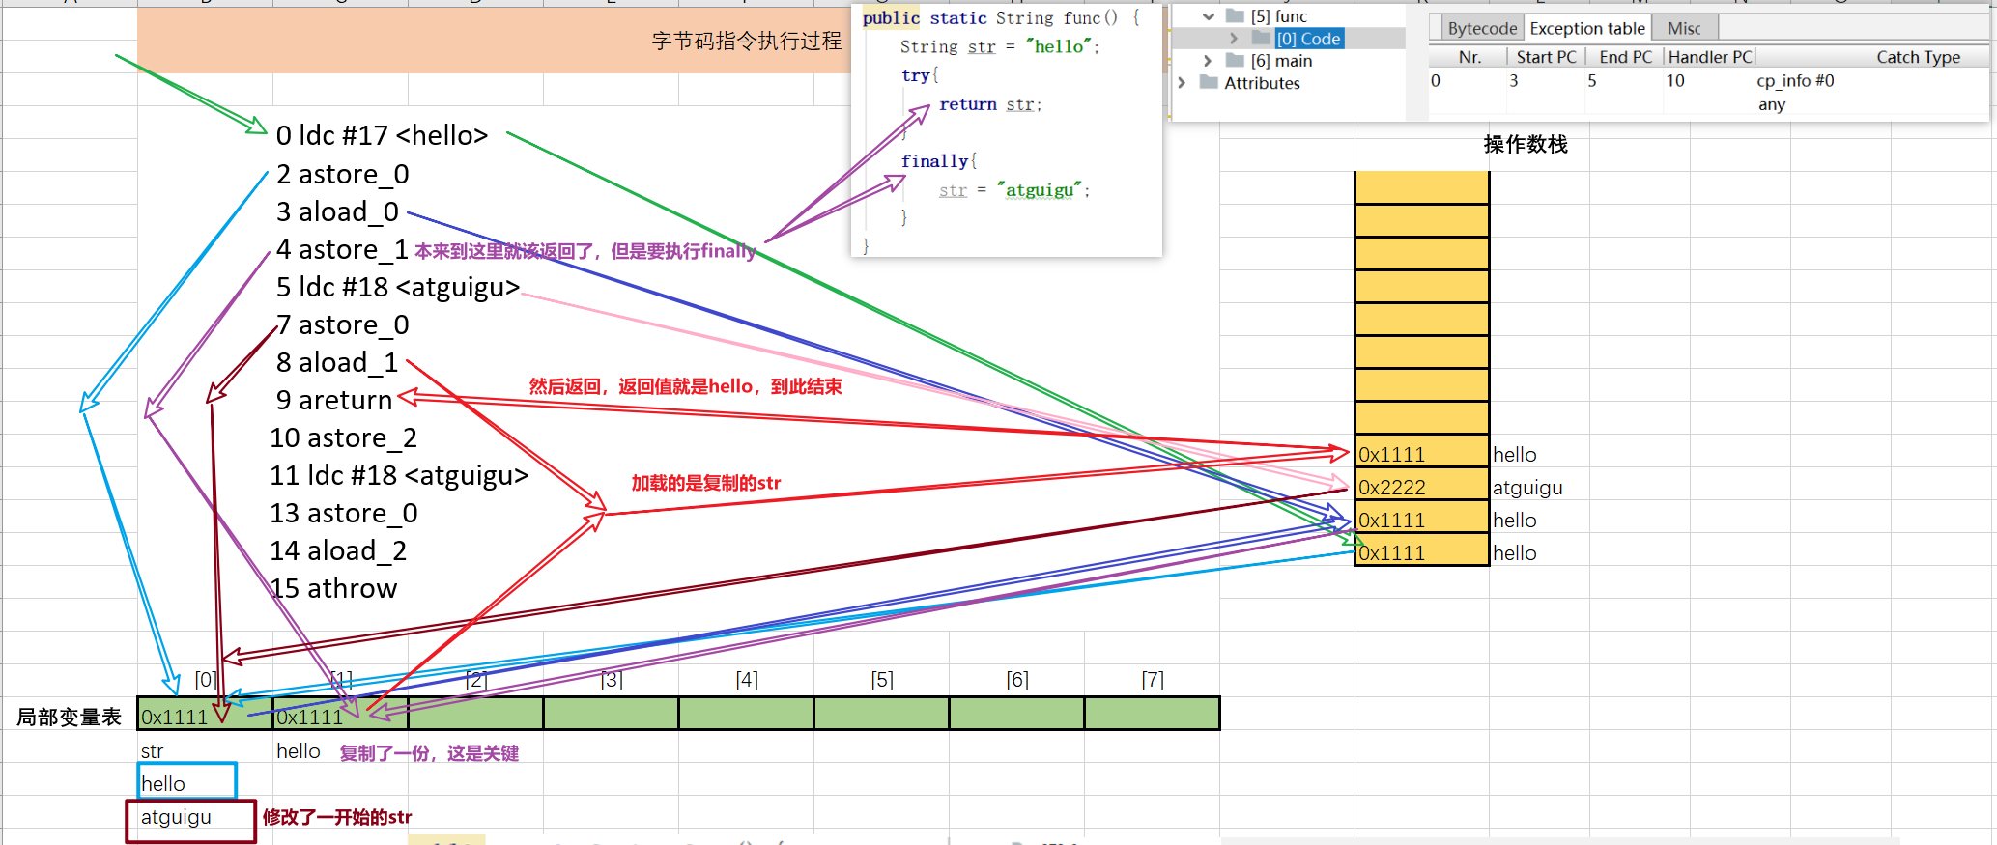This screenshot has width=1997, height=845.
Task: Click the folder icon beside [0] Code
Action: (x=1261, y=39)
